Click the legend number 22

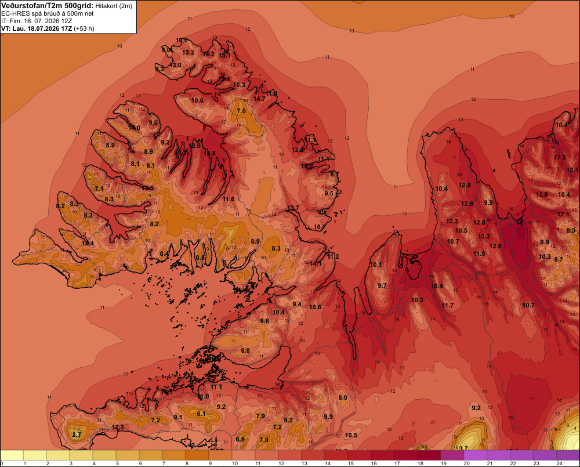513,464
